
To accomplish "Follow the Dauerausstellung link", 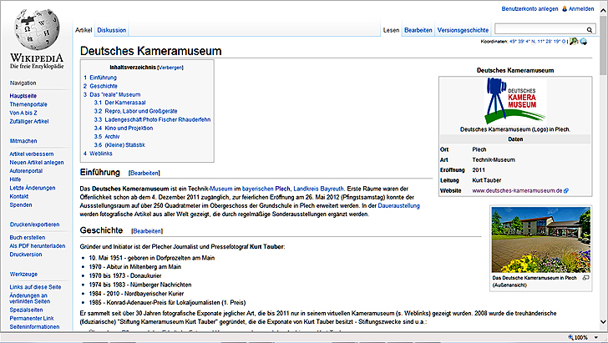I will [398, 206].
